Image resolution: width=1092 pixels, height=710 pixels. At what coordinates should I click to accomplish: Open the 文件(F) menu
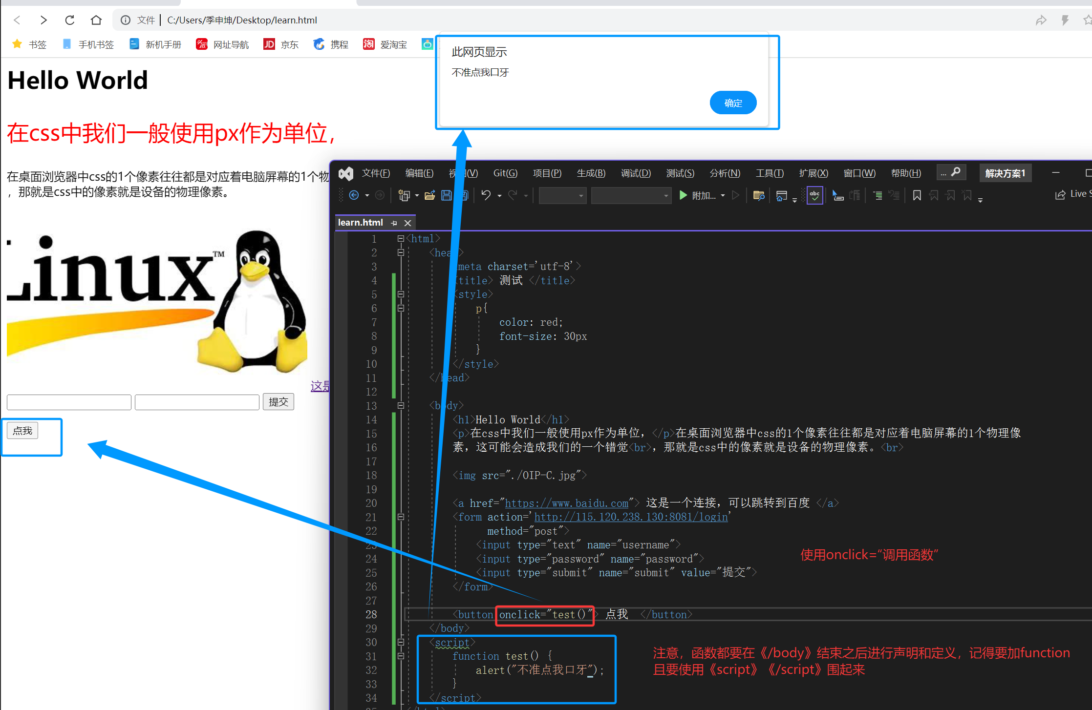(376, 173)
